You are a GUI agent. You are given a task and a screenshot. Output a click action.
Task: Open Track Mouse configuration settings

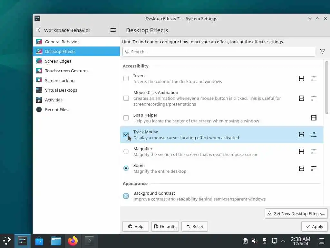[314, 135]
